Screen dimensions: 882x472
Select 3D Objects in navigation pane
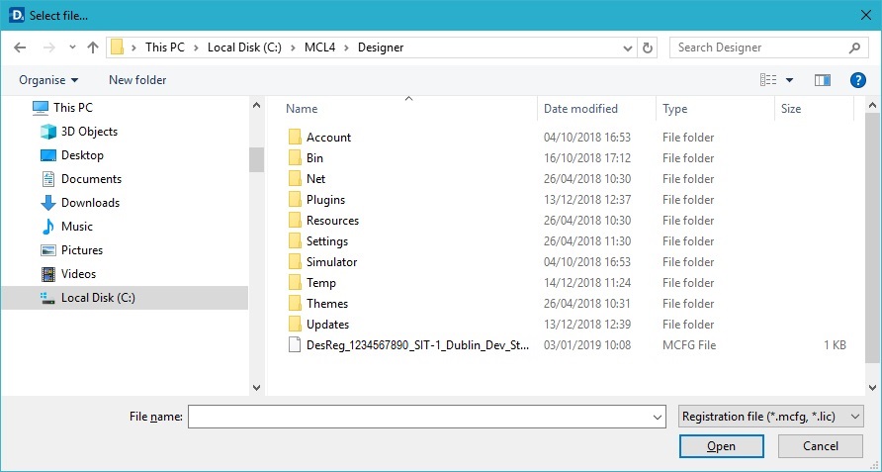[89, 132]
